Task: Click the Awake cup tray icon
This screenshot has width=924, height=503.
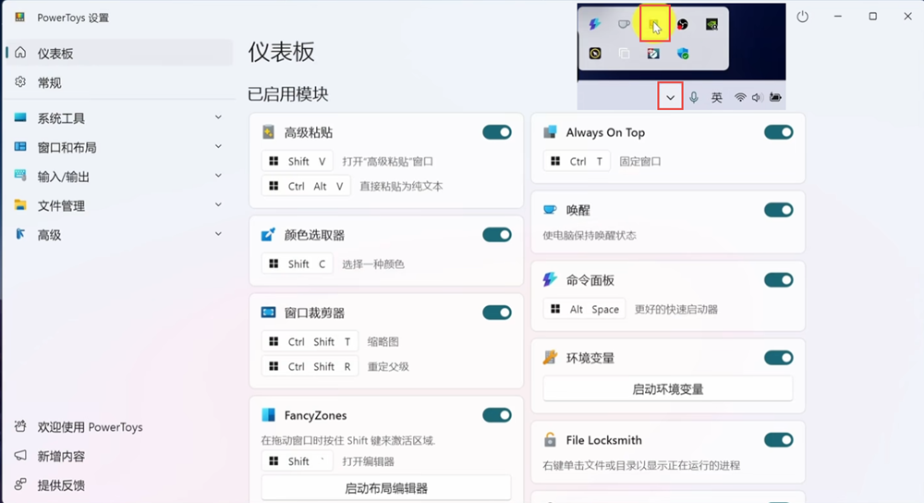Action: click(624, 24)
